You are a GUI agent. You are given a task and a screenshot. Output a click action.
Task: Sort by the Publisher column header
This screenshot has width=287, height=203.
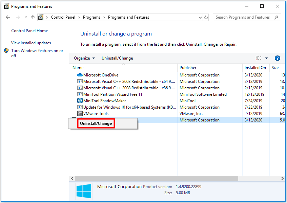click(x=188, y=68)
